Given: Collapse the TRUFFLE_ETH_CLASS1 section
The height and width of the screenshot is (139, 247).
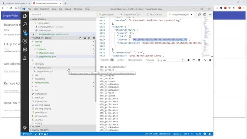Looking at the screenshot, I should [x=42, y=38].
